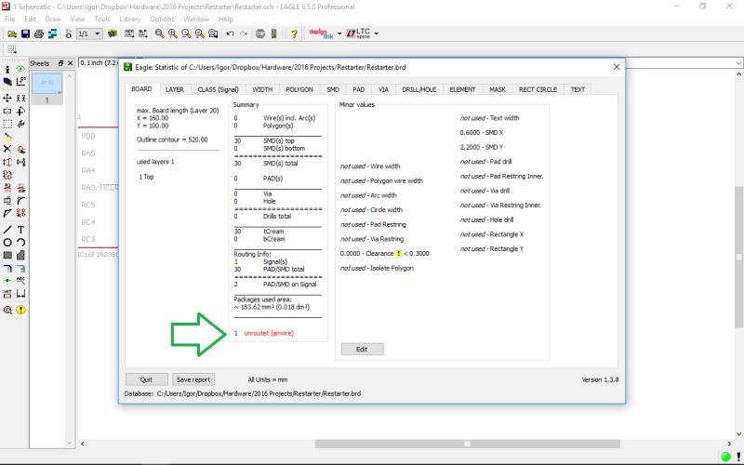Viewport: 744px width, 465px height.
Task: Switch to the CLASS (Signal) tab
Action: tap(218, 89)
